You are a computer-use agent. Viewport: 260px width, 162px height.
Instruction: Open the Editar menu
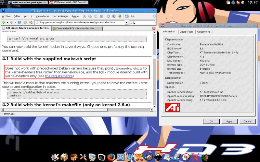(17, 16)
